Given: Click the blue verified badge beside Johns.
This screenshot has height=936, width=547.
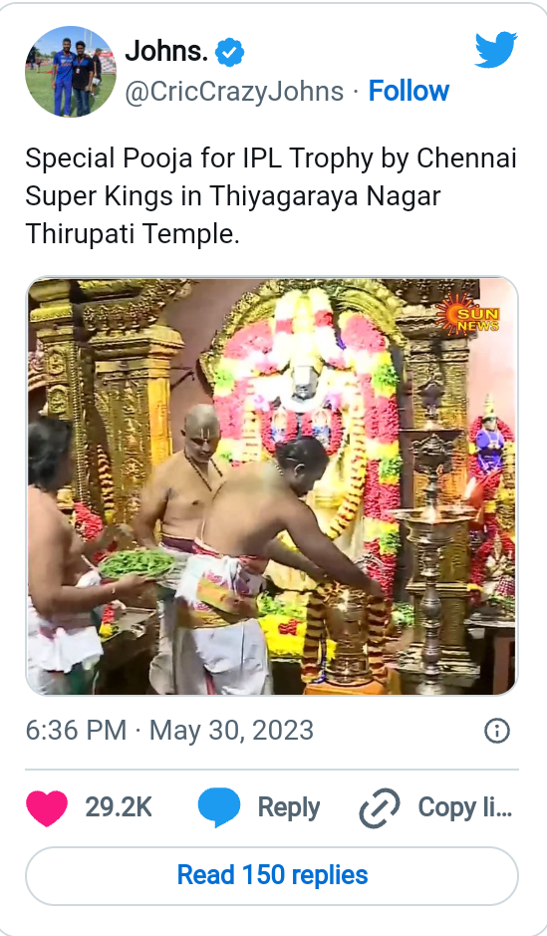Looking at the screenshot, I should [x=229, y=53].
